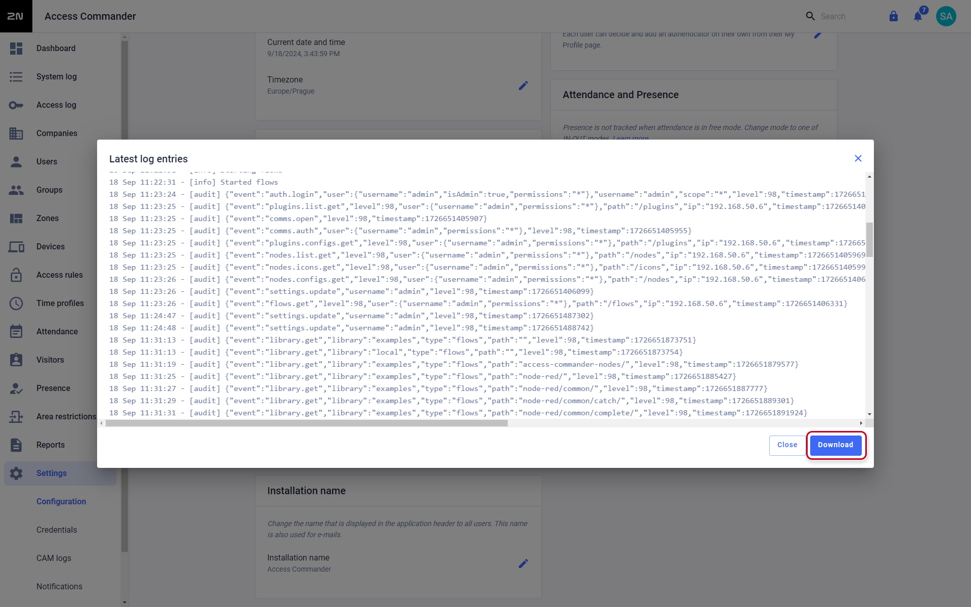Edit Installation name with pencil icon
The width and height of the screenshot is (971, 607).
523,563
